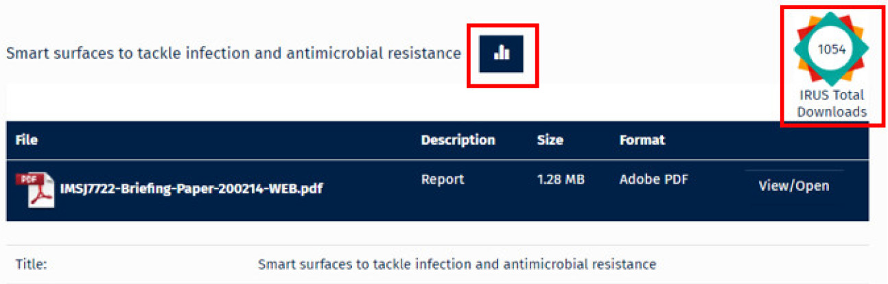
Task: Select the "Size" column header
Action: pyautogui.click(x=550, y=140)
